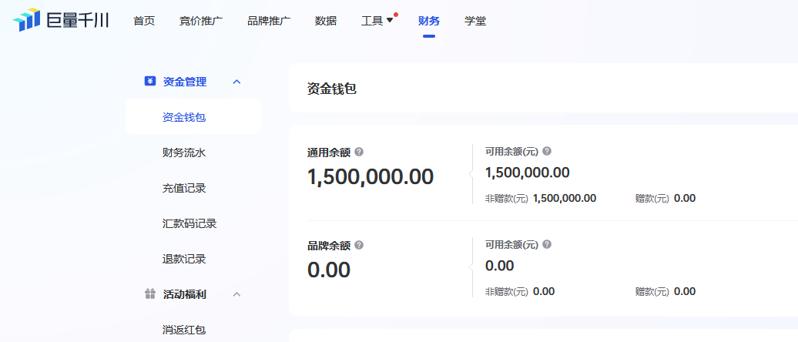Click the help icon beside 品牌余额
This screenshot has height=342, width=798.
(359, 245)
